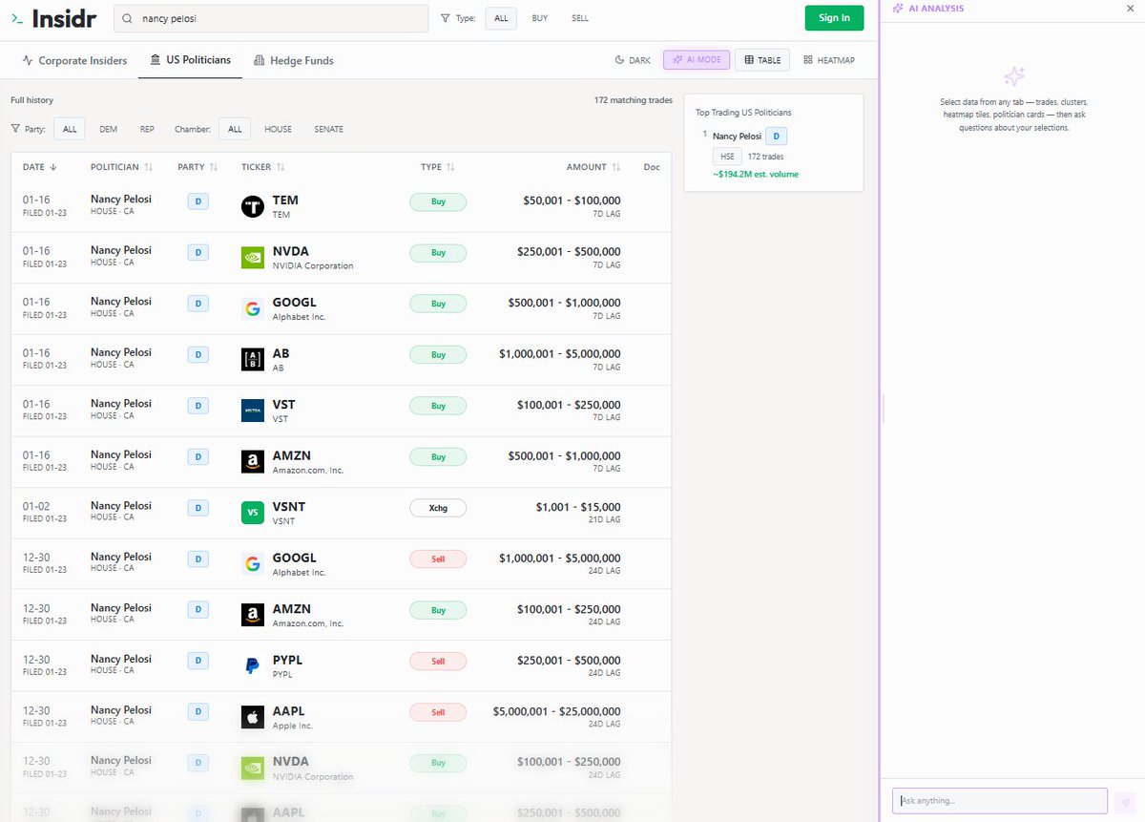The width and height of the screenshot is (1145, 822).
Task: Click the VST ticker logo
Action: (x=253, y=411)
